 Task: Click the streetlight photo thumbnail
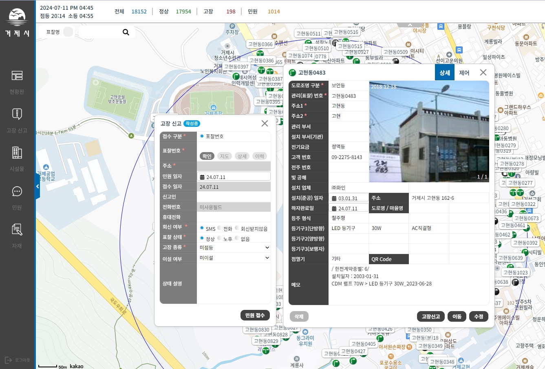[429, 131]
